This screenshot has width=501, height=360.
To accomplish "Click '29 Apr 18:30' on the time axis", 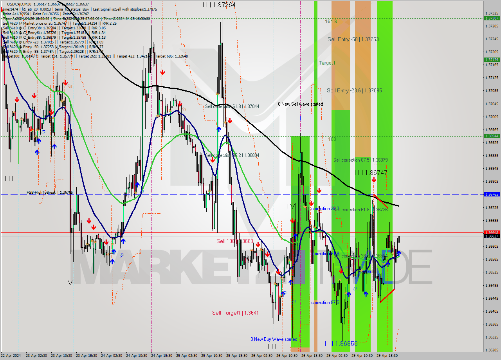I will [x=387, y=356].
